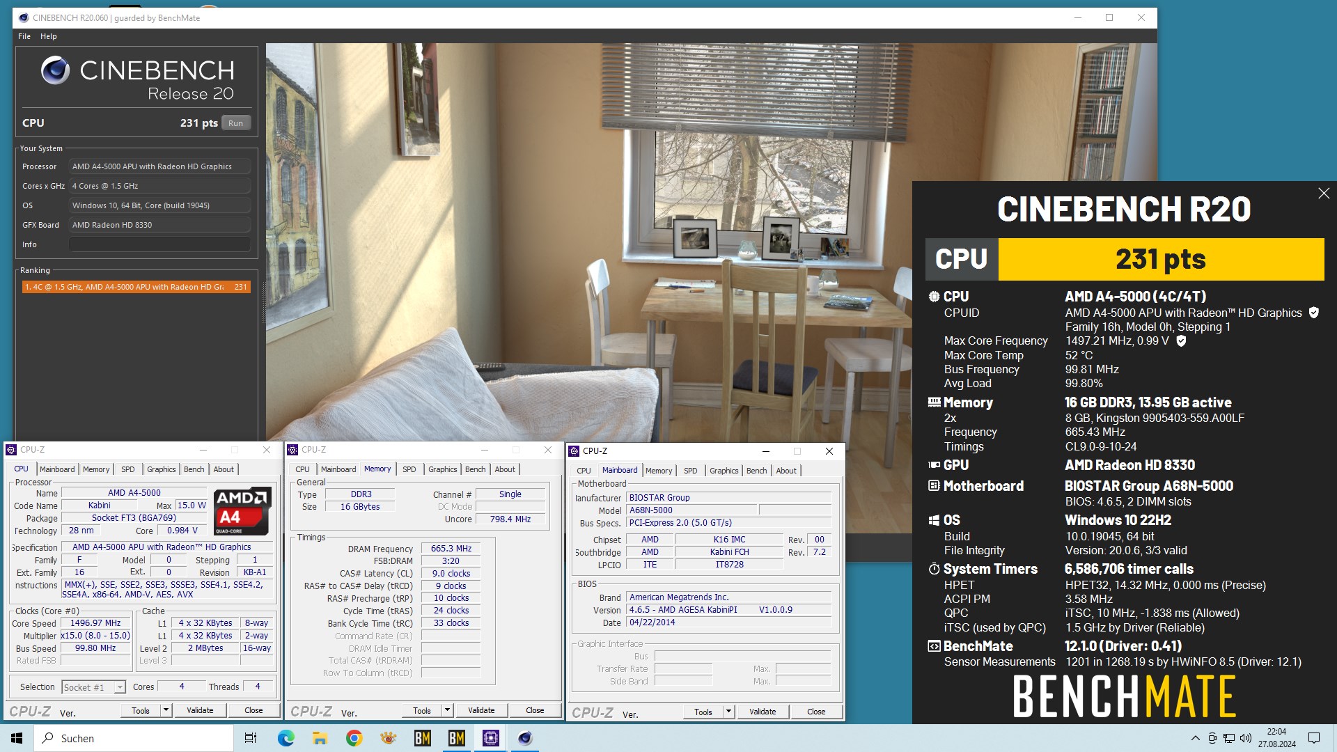Expand Tools dropdown arrow in CPU tab window
This screenshot has height=752, width=1337.
click(166, 710)
